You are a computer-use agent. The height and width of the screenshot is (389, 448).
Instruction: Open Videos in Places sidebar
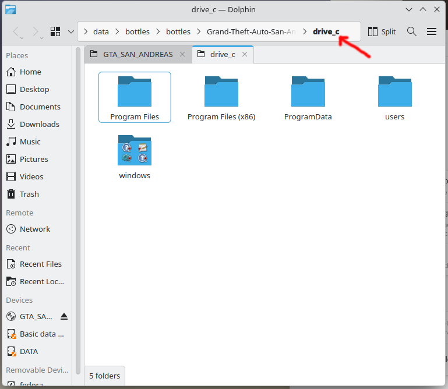[x=37, y=177]
